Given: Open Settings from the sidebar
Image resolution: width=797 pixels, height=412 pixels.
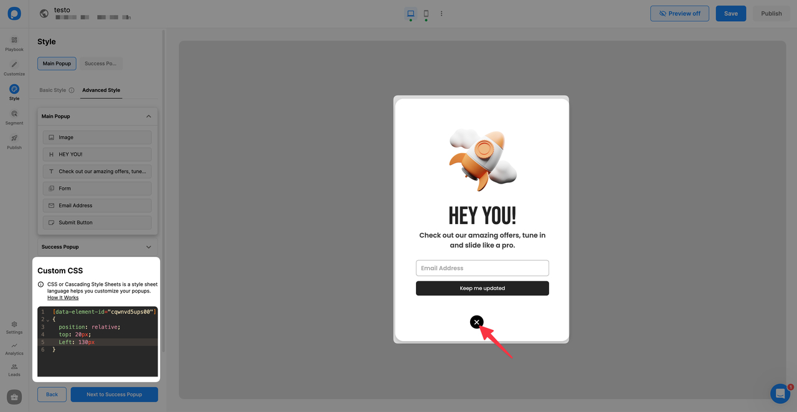Looking at the screenshot, I should [x=14, y=327].
